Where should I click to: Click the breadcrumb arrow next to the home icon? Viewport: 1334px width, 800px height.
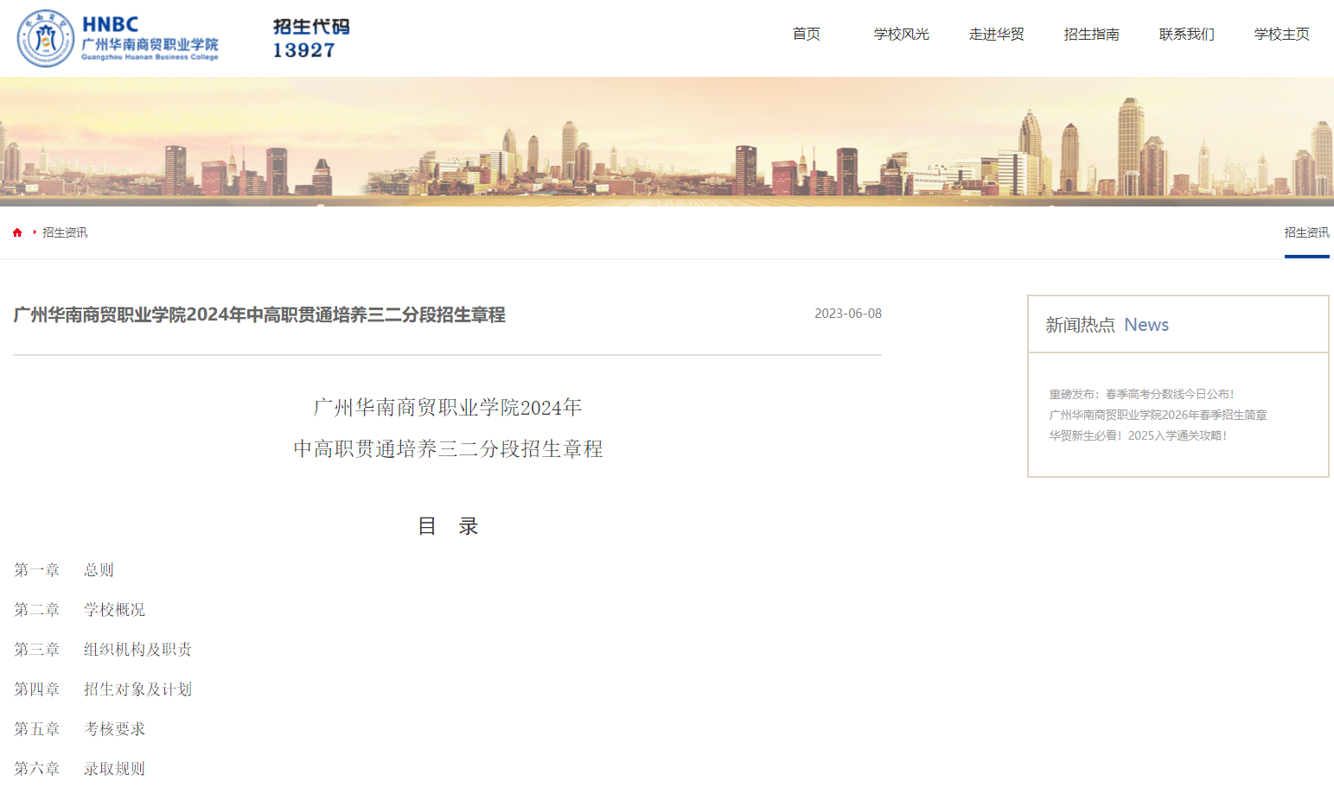point(33,232)
